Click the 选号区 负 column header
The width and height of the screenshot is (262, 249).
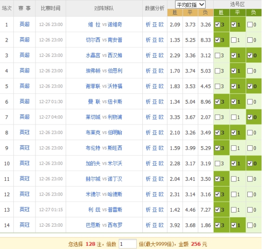click(x=253, y=12)
